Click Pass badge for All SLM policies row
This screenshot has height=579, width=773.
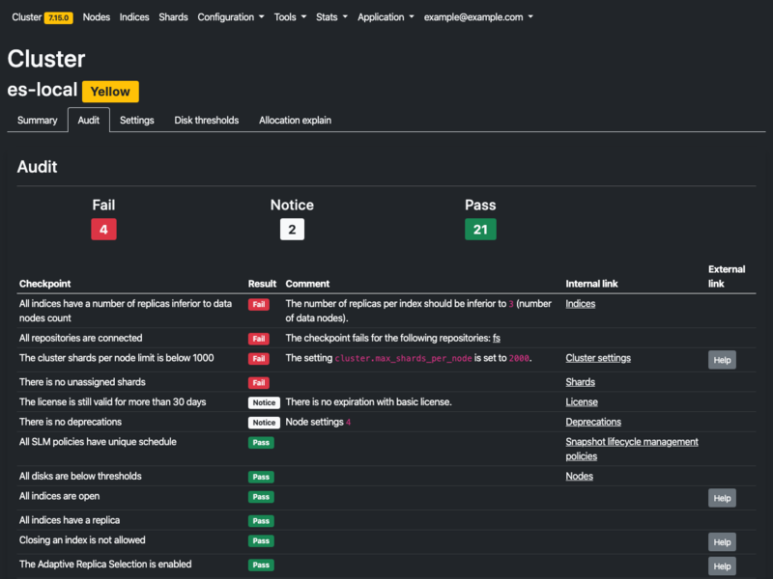tap(261, 443)
